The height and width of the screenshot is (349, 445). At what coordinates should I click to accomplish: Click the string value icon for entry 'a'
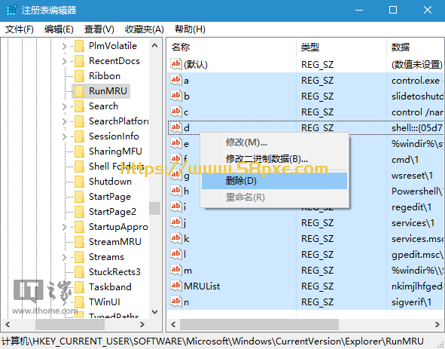click(x=176, y=80)
